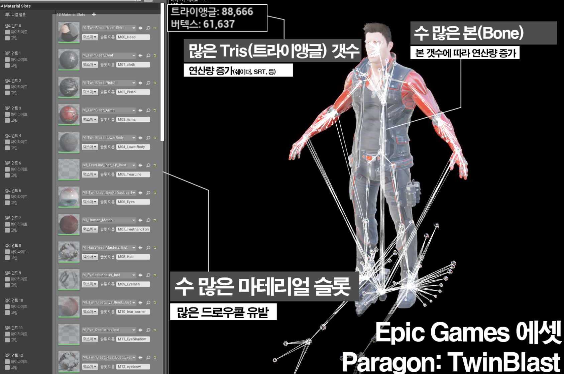This screenshot has width=564, height=374.
Task: Browse to M_TwinBlast_Coat in content browser
Action: 148,55
